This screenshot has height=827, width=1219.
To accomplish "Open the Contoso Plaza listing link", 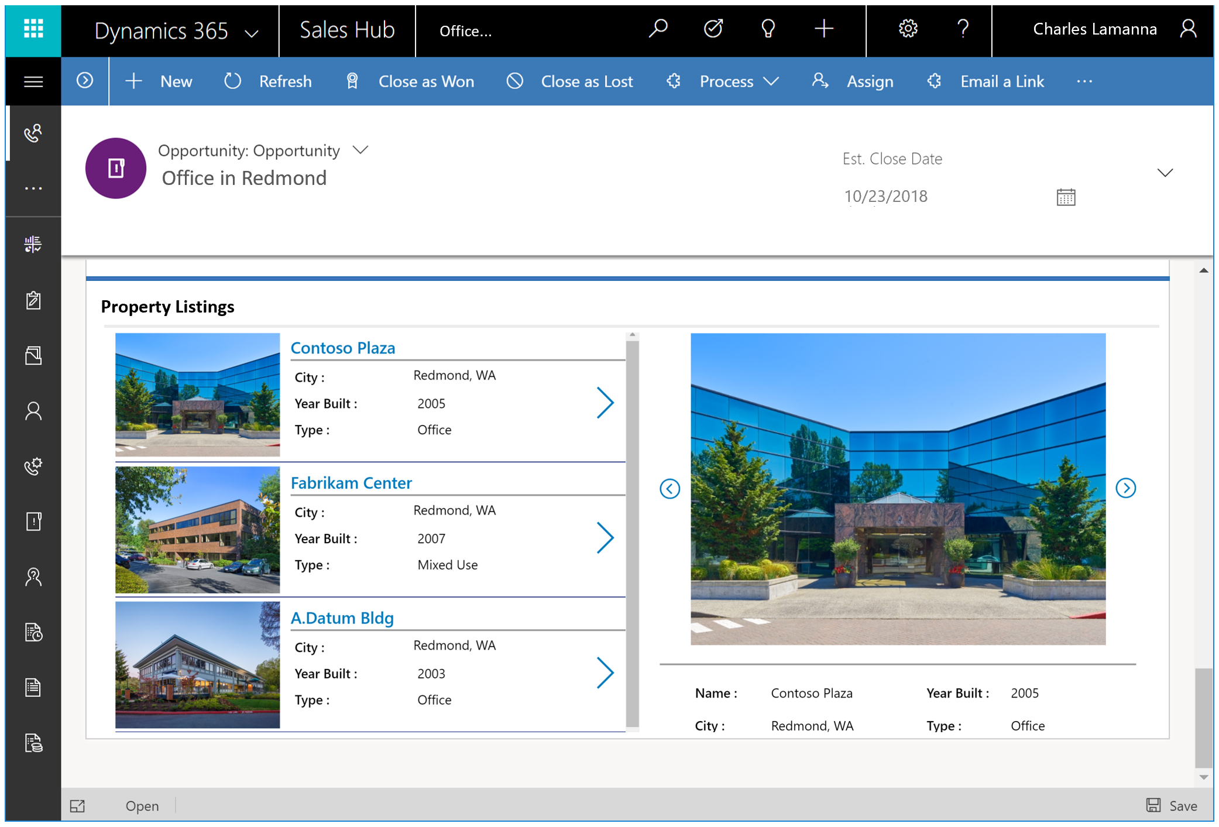I will [x=343, y=348].
